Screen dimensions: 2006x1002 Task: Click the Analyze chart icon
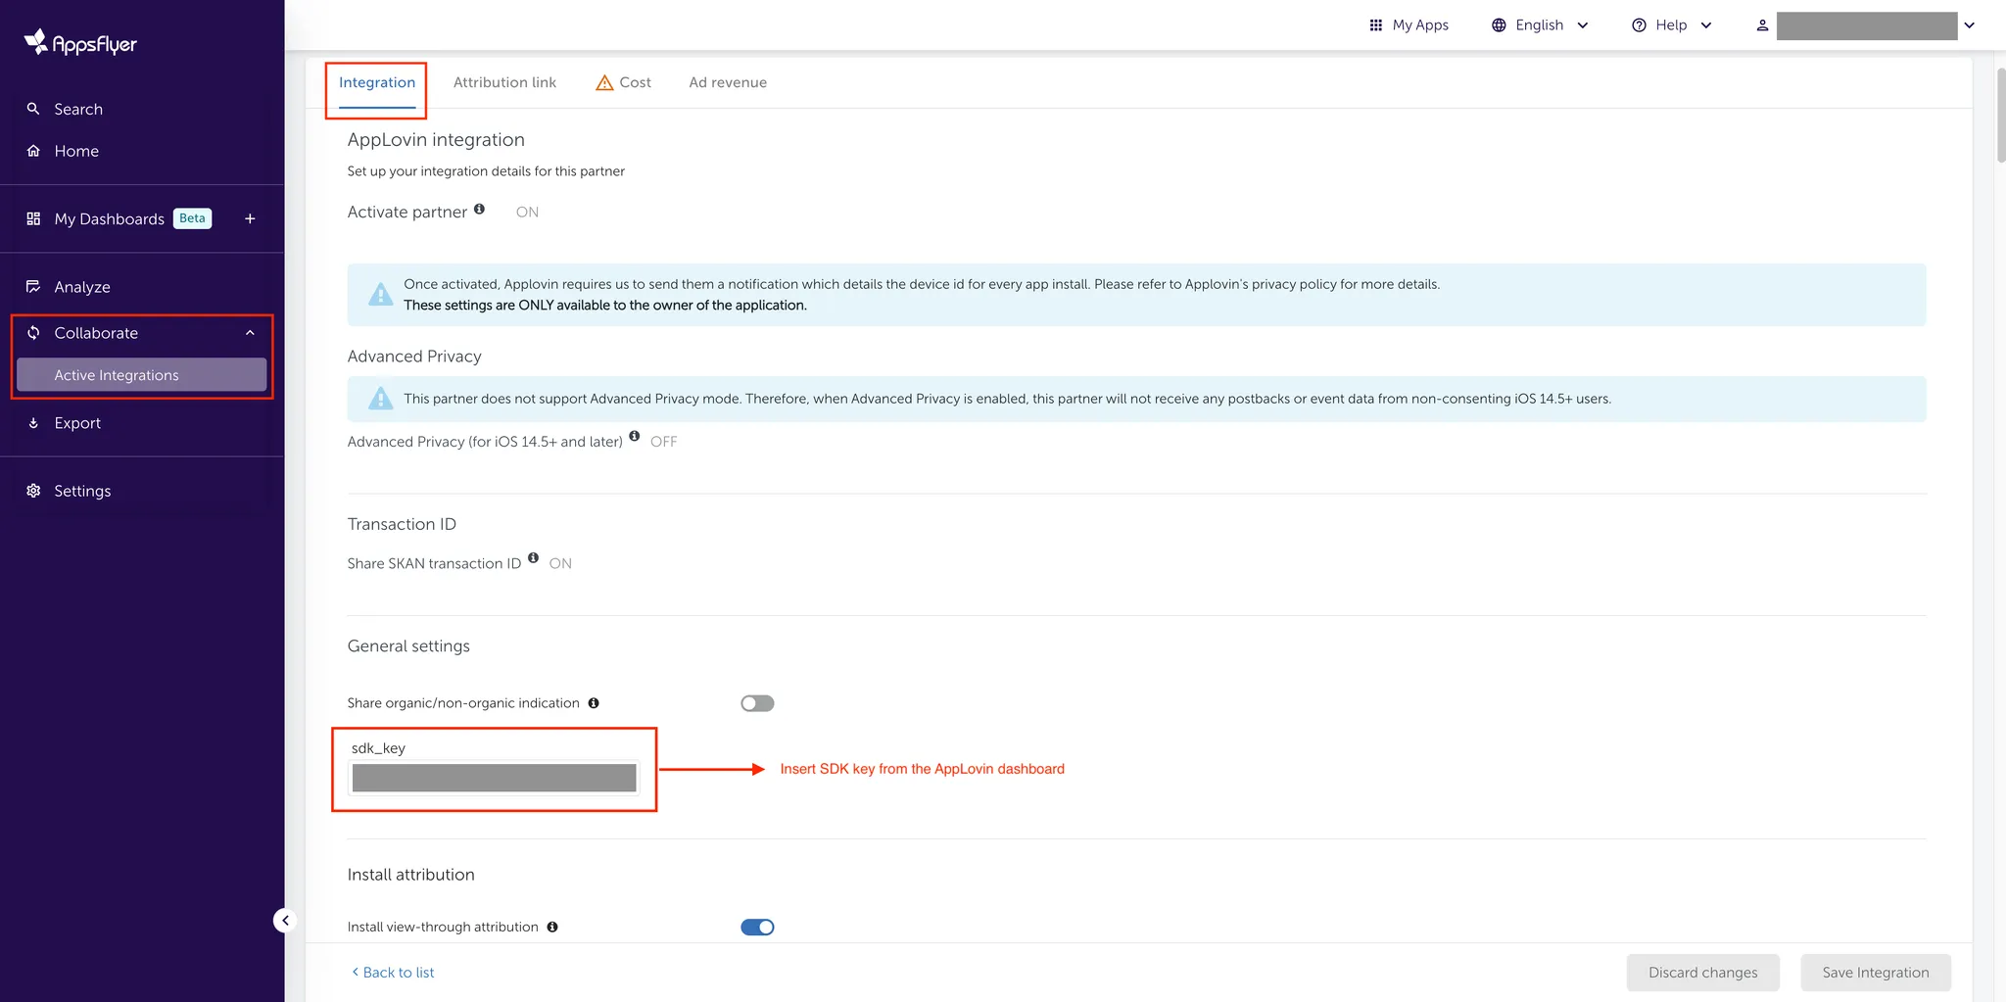click(33, 287)
